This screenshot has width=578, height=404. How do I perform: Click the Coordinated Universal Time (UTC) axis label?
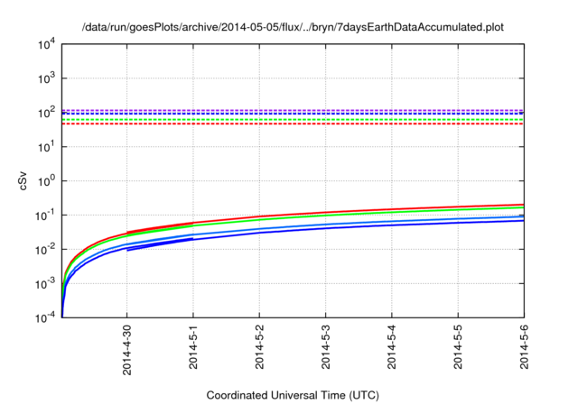[x=293, y=395]
